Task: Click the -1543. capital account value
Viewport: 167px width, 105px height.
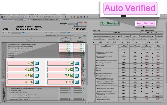Action: click(x=156, y=42)
